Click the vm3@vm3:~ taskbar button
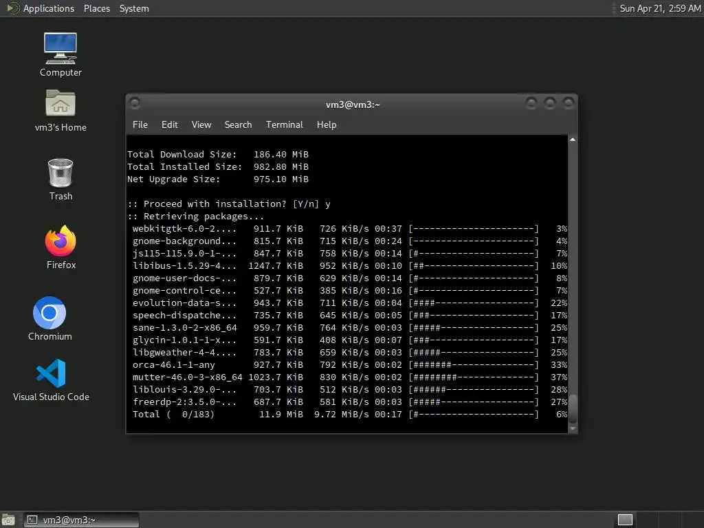 pos(81,520)
